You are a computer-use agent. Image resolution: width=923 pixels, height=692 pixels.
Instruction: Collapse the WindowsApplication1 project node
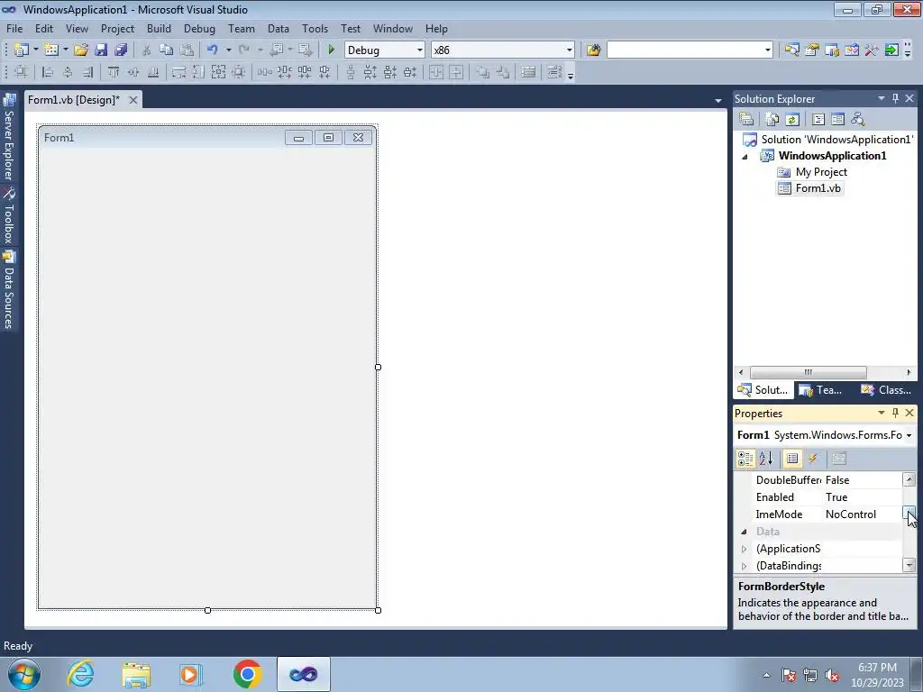tap(745, 157)
